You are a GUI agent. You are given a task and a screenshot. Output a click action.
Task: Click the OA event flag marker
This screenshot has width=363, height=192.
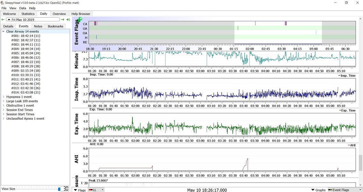click(x=316, y=33)
